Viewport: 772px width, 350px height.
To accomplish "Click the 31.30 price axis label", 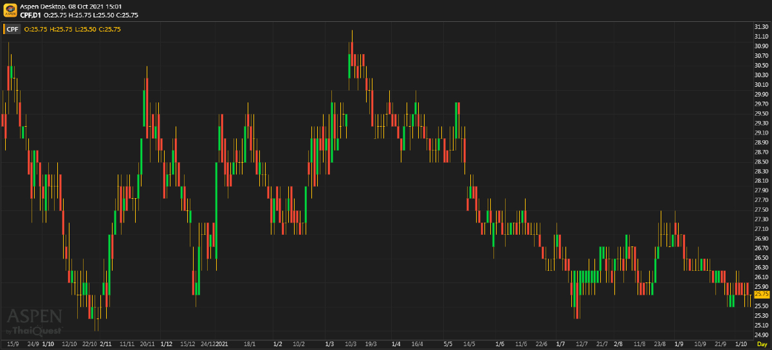I will [x=760, y=27].
